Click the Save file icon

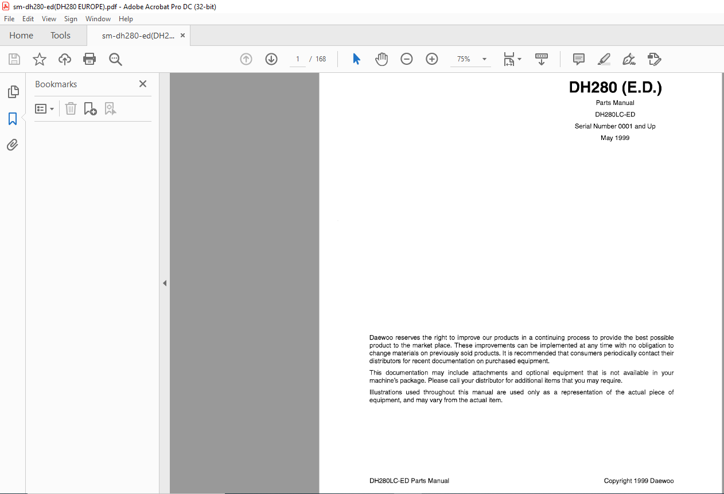point(14,59)
